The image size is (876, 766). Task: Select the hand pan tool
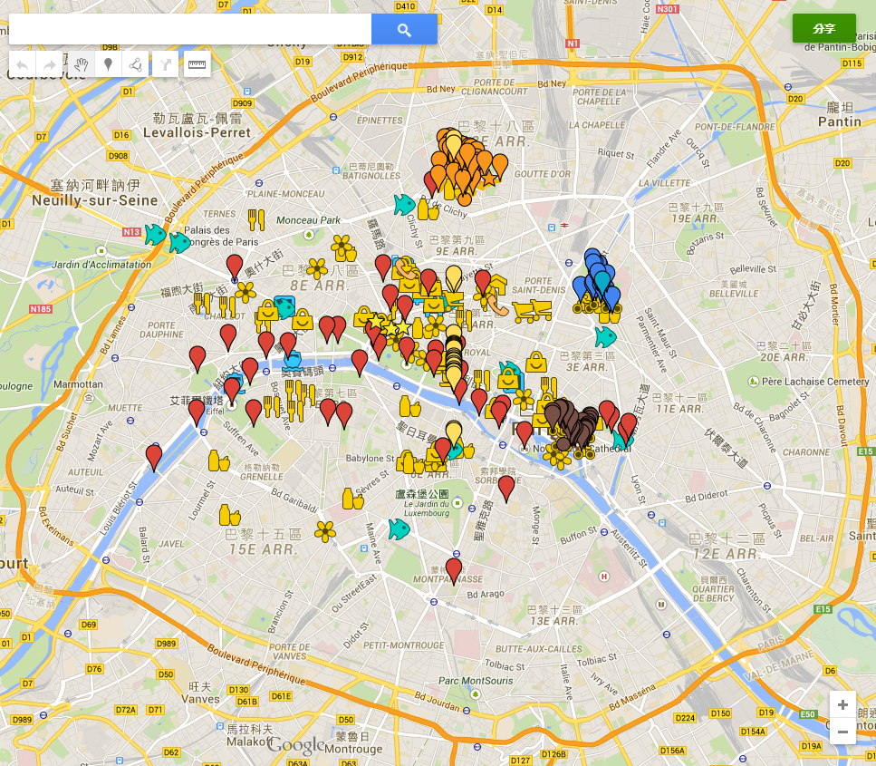pyautogui.click(x=82, y=65)
